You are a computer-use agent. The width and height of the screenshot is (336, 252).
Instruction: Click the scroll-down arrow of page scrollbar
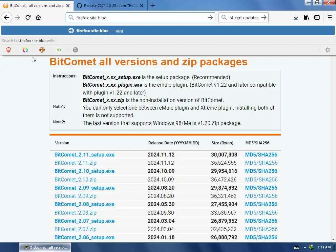pyautogui.click(x=333, y=240)
